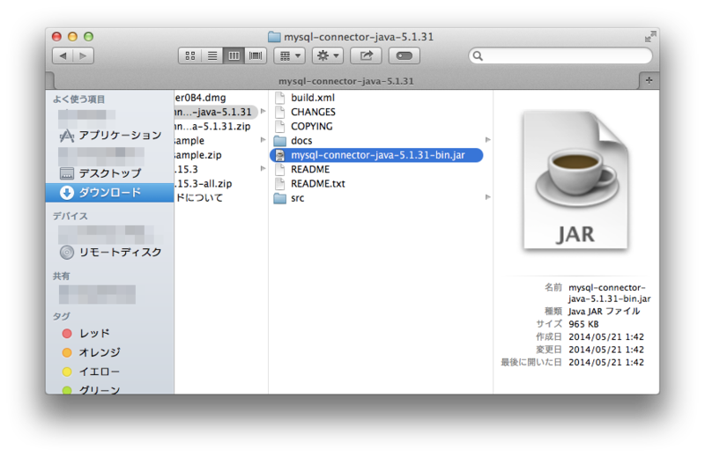Go back with the left arrow button
705x457 pixels.
[63, 55]
